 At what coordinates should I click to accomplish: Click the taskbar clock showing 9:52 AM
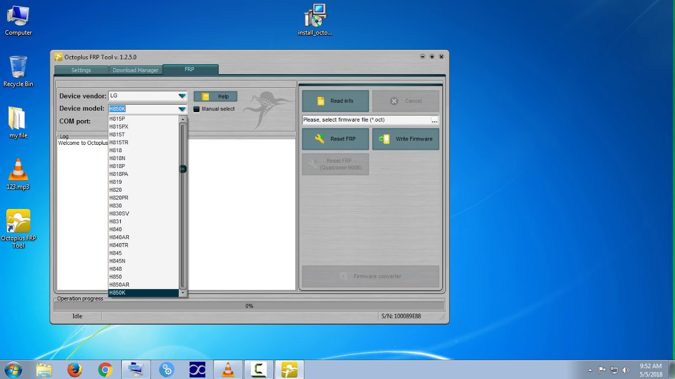(x=651, y=370)
